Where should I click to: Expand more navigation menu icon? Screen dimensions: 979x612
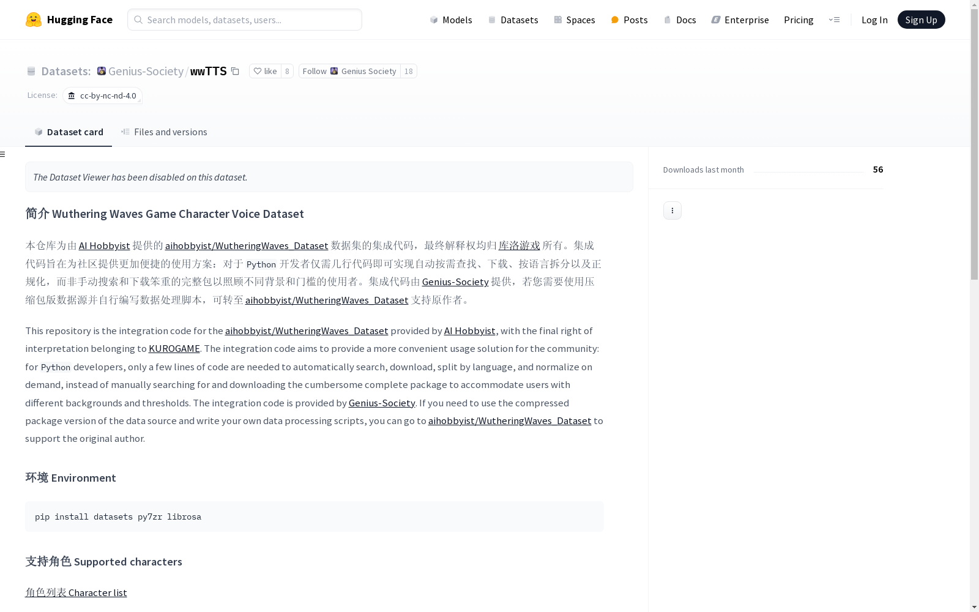click(x=834, y=20)
